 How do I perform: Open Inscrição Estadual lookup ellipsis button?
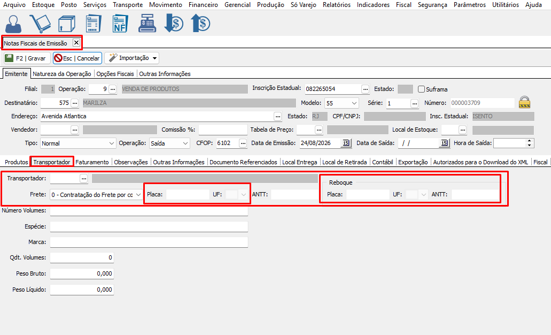coord(366,89)
